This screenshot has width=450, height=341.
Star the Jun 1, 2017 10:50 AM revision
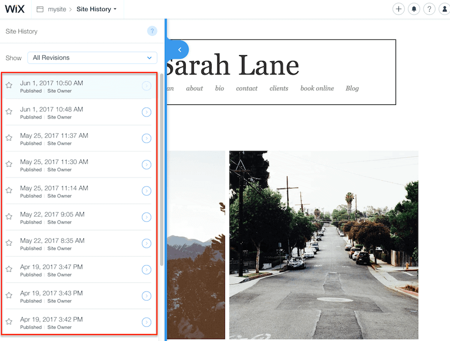(x=9, y=85)
